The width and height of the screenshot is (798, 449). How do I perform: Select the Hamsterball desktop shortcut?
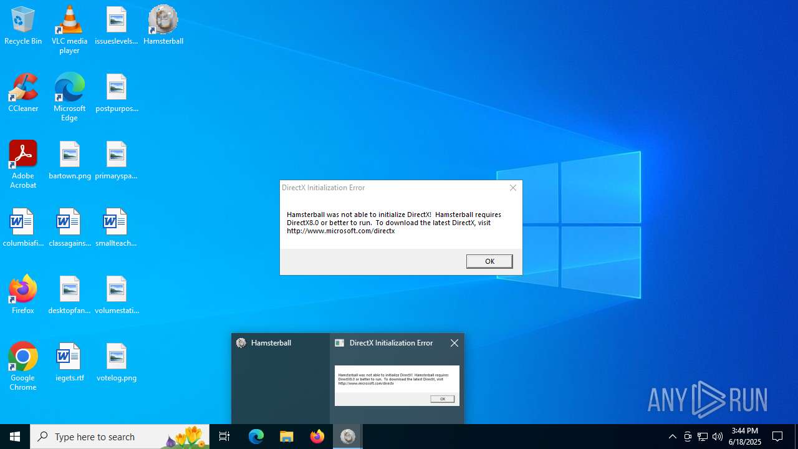coord(163,26)
